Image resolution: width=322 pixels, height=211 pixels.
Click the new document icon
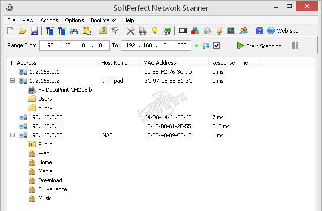click(x=11, y=31)
